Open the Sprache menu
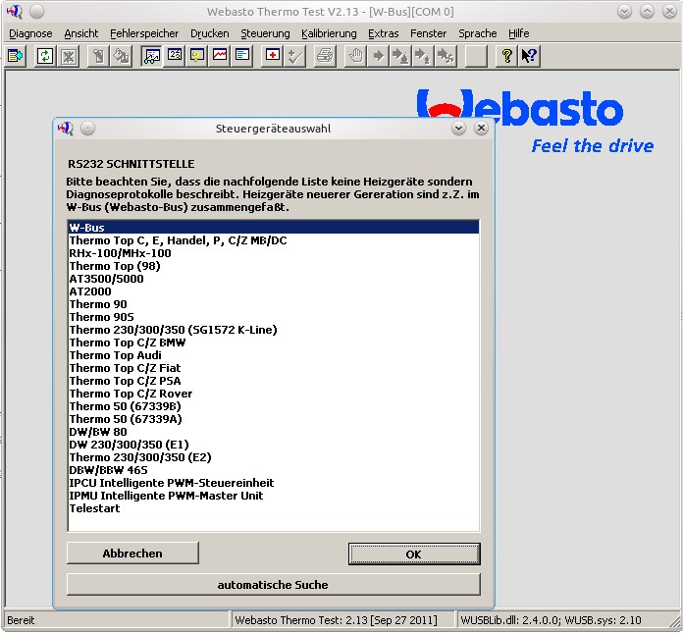Screen dimensions: 683x633 [x=477, y=33]
